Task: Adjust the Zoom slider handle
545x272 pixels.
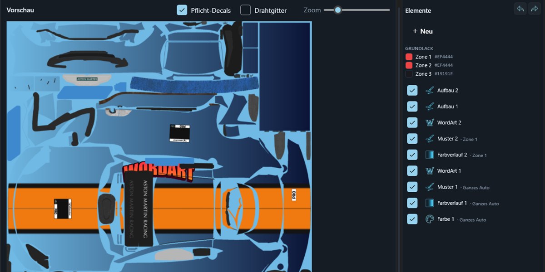Action: pyautogui.click(x=337, y=10)
